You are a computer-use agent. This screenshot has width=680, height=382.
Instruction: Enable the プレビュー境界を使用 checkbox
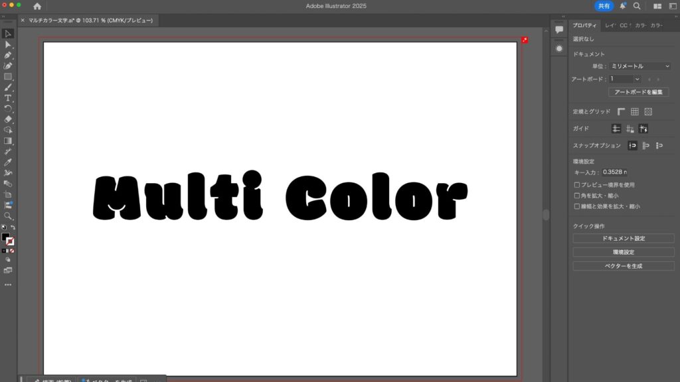click(576, 185)
